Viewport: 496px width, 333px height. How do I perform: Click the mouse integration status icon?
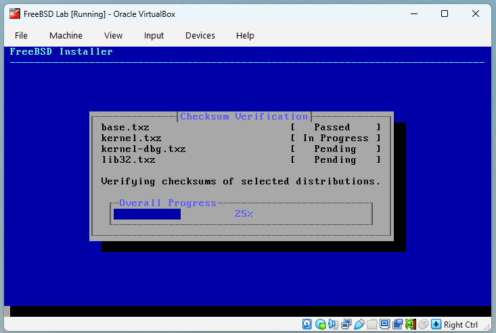point(423,324)
